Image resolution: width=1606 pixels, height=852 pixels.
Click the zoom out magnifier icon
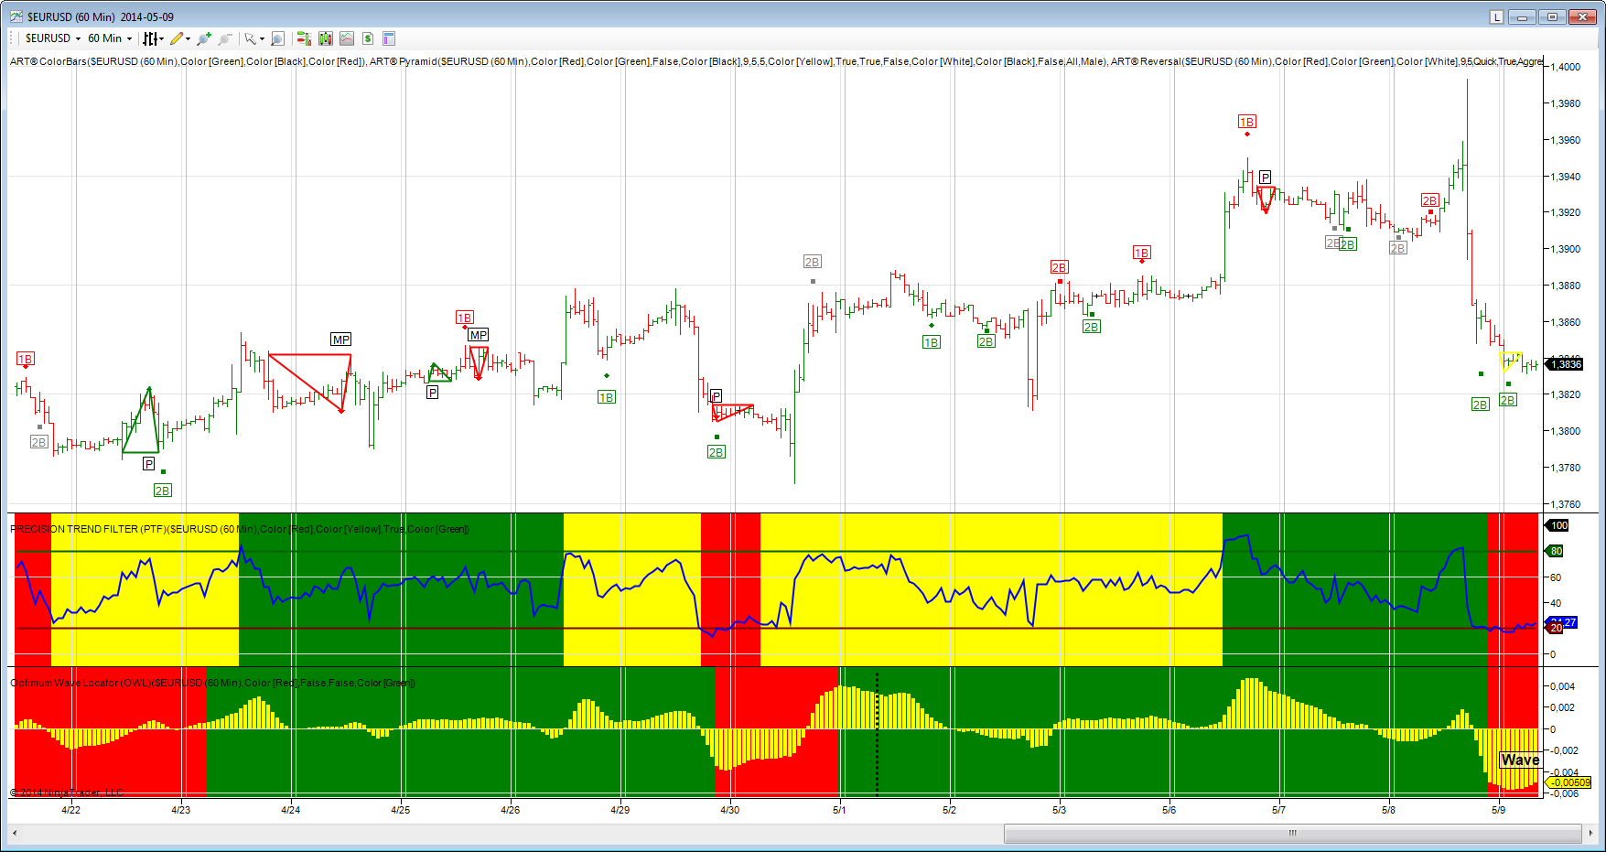(x=225, y=38)
